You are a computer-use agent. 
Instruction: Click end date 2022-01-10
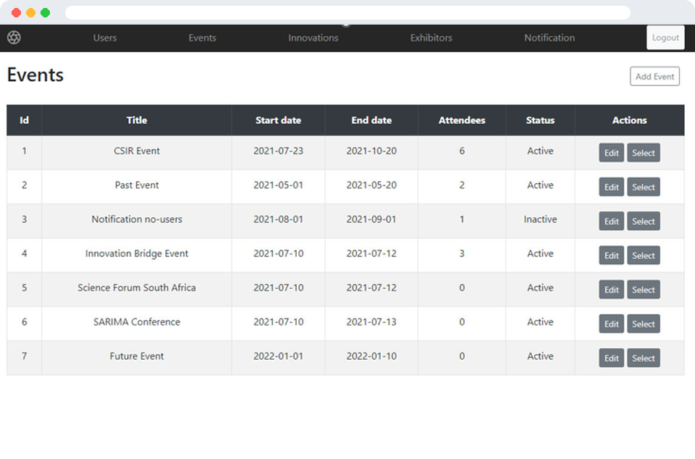[371, 355]
